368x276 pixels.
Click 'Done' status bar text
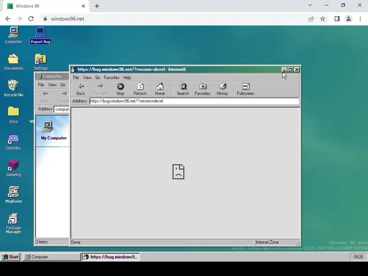(75, 242)
